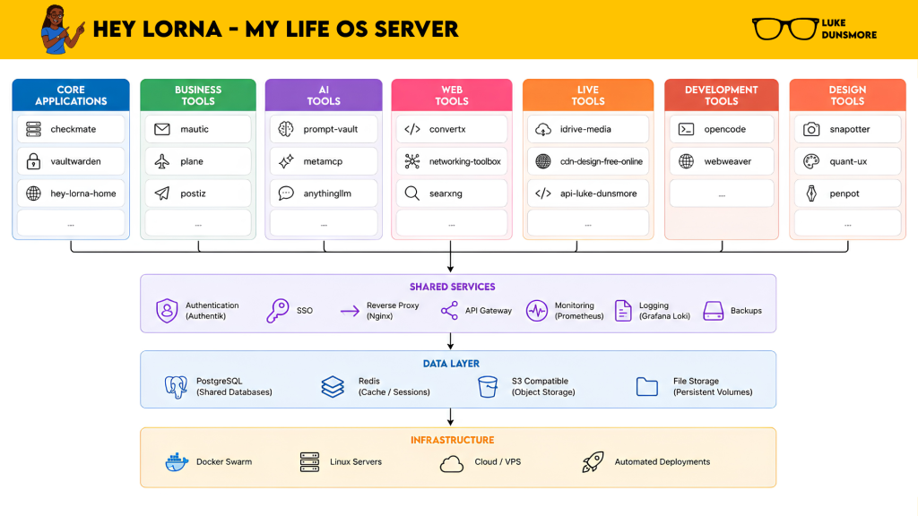Click the 'Automated Deployments' label

663,461
